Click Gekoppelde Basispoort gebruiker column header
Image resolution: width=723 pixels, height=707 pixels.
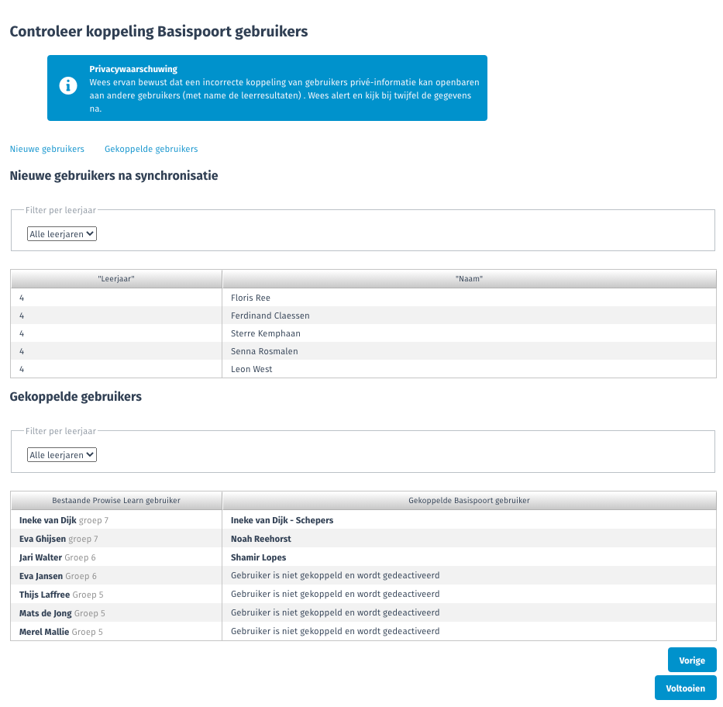click(x=469, y=501)
